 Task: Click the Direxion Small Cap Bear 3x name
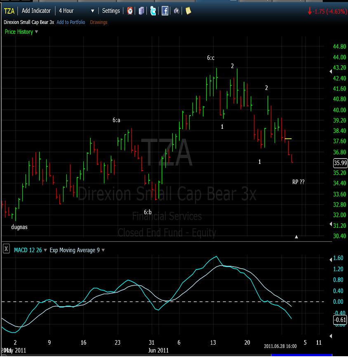pyautogui.click(x=29, y=22)
